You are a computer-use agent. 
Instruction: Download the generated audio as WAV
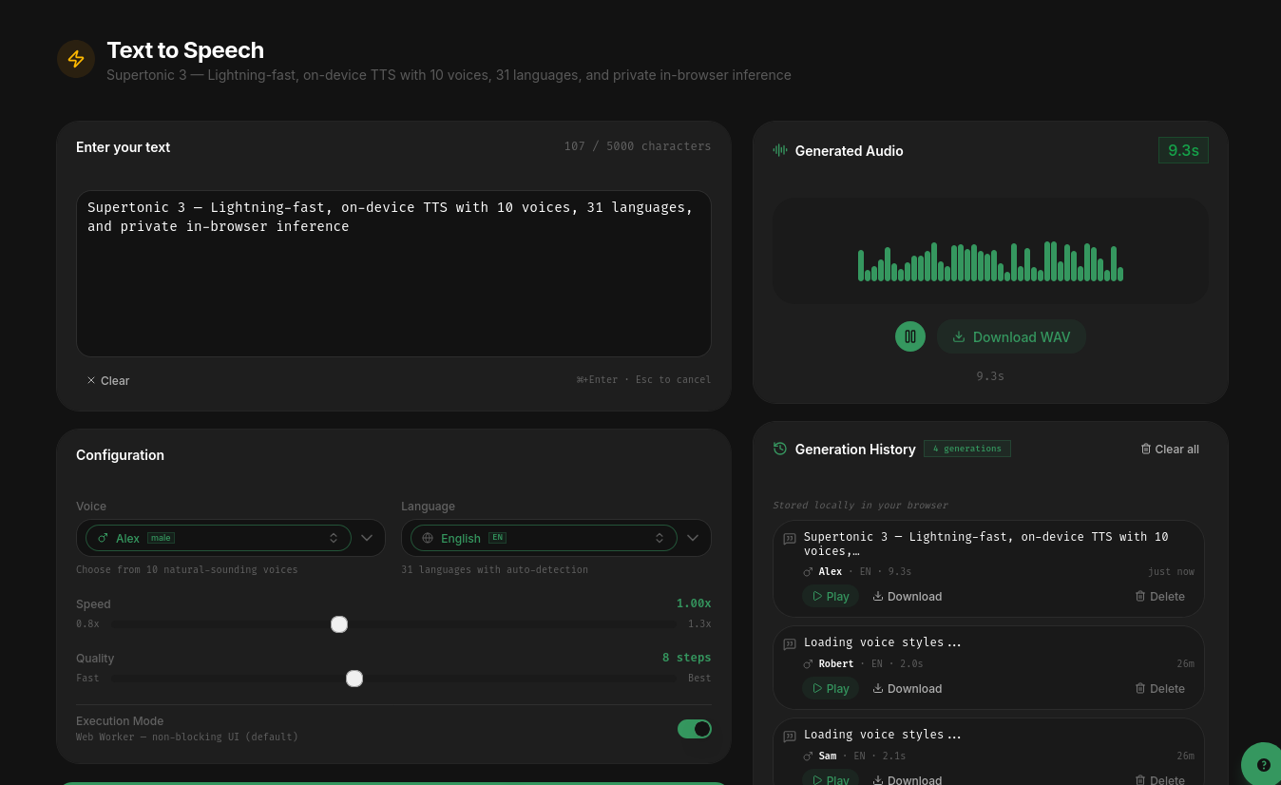1011,336
